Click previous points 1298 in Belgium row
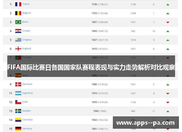Screen dimensions: 182x132 pyautogui.click(x=133, y=13)
